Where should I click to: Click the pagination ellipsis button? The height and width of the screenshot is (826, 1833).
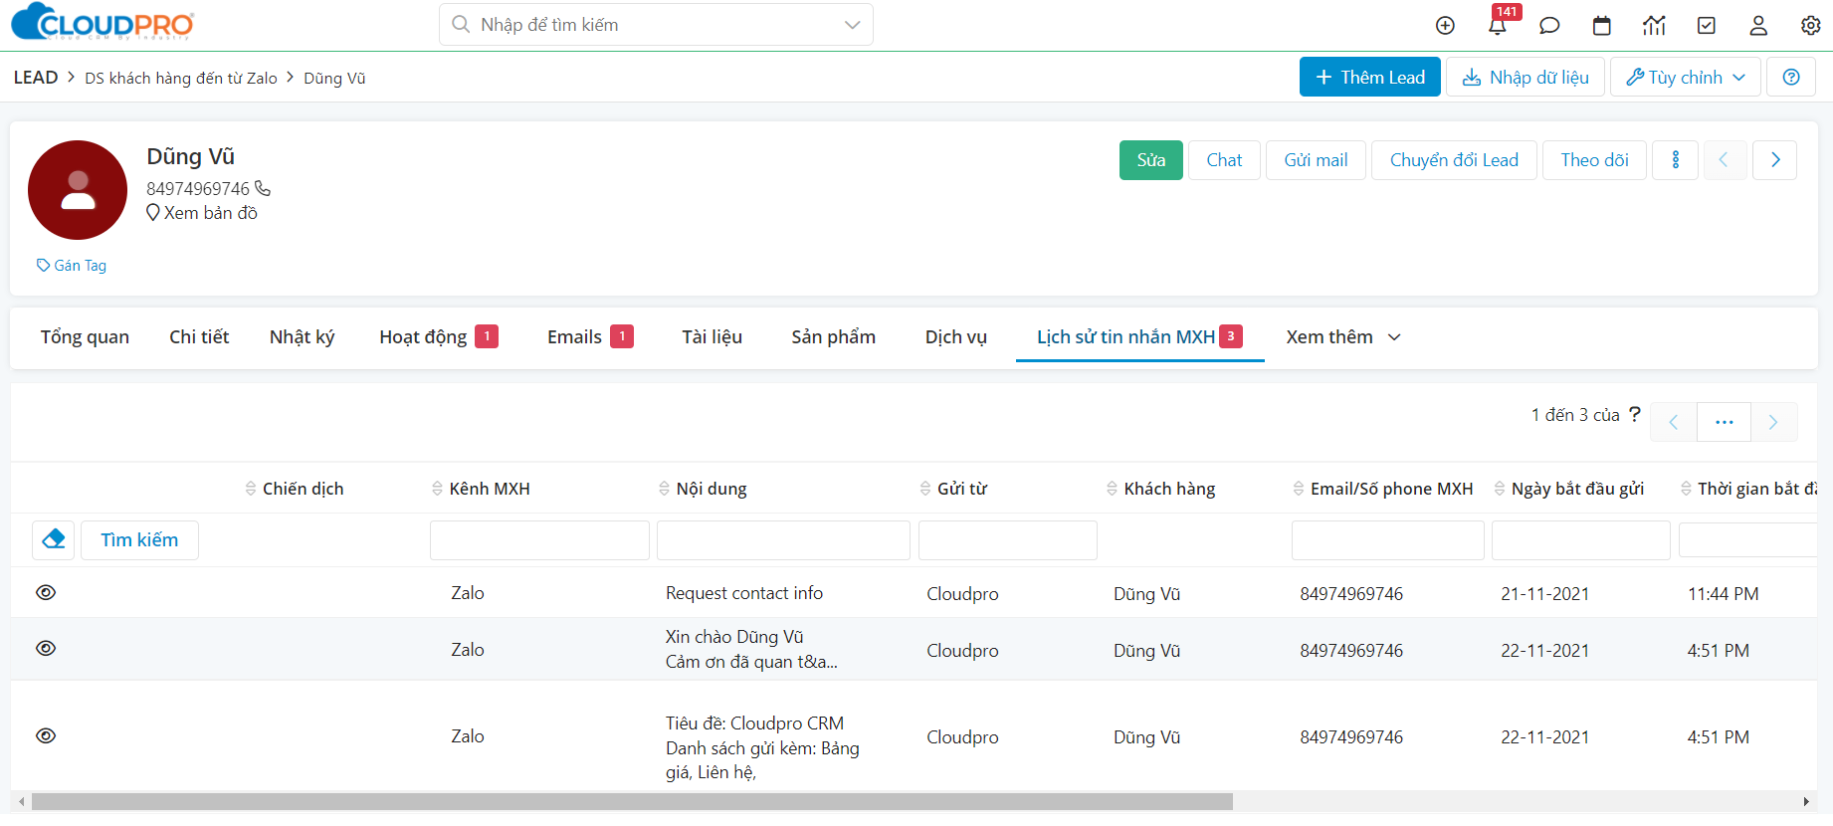[x=1725, y=422]
